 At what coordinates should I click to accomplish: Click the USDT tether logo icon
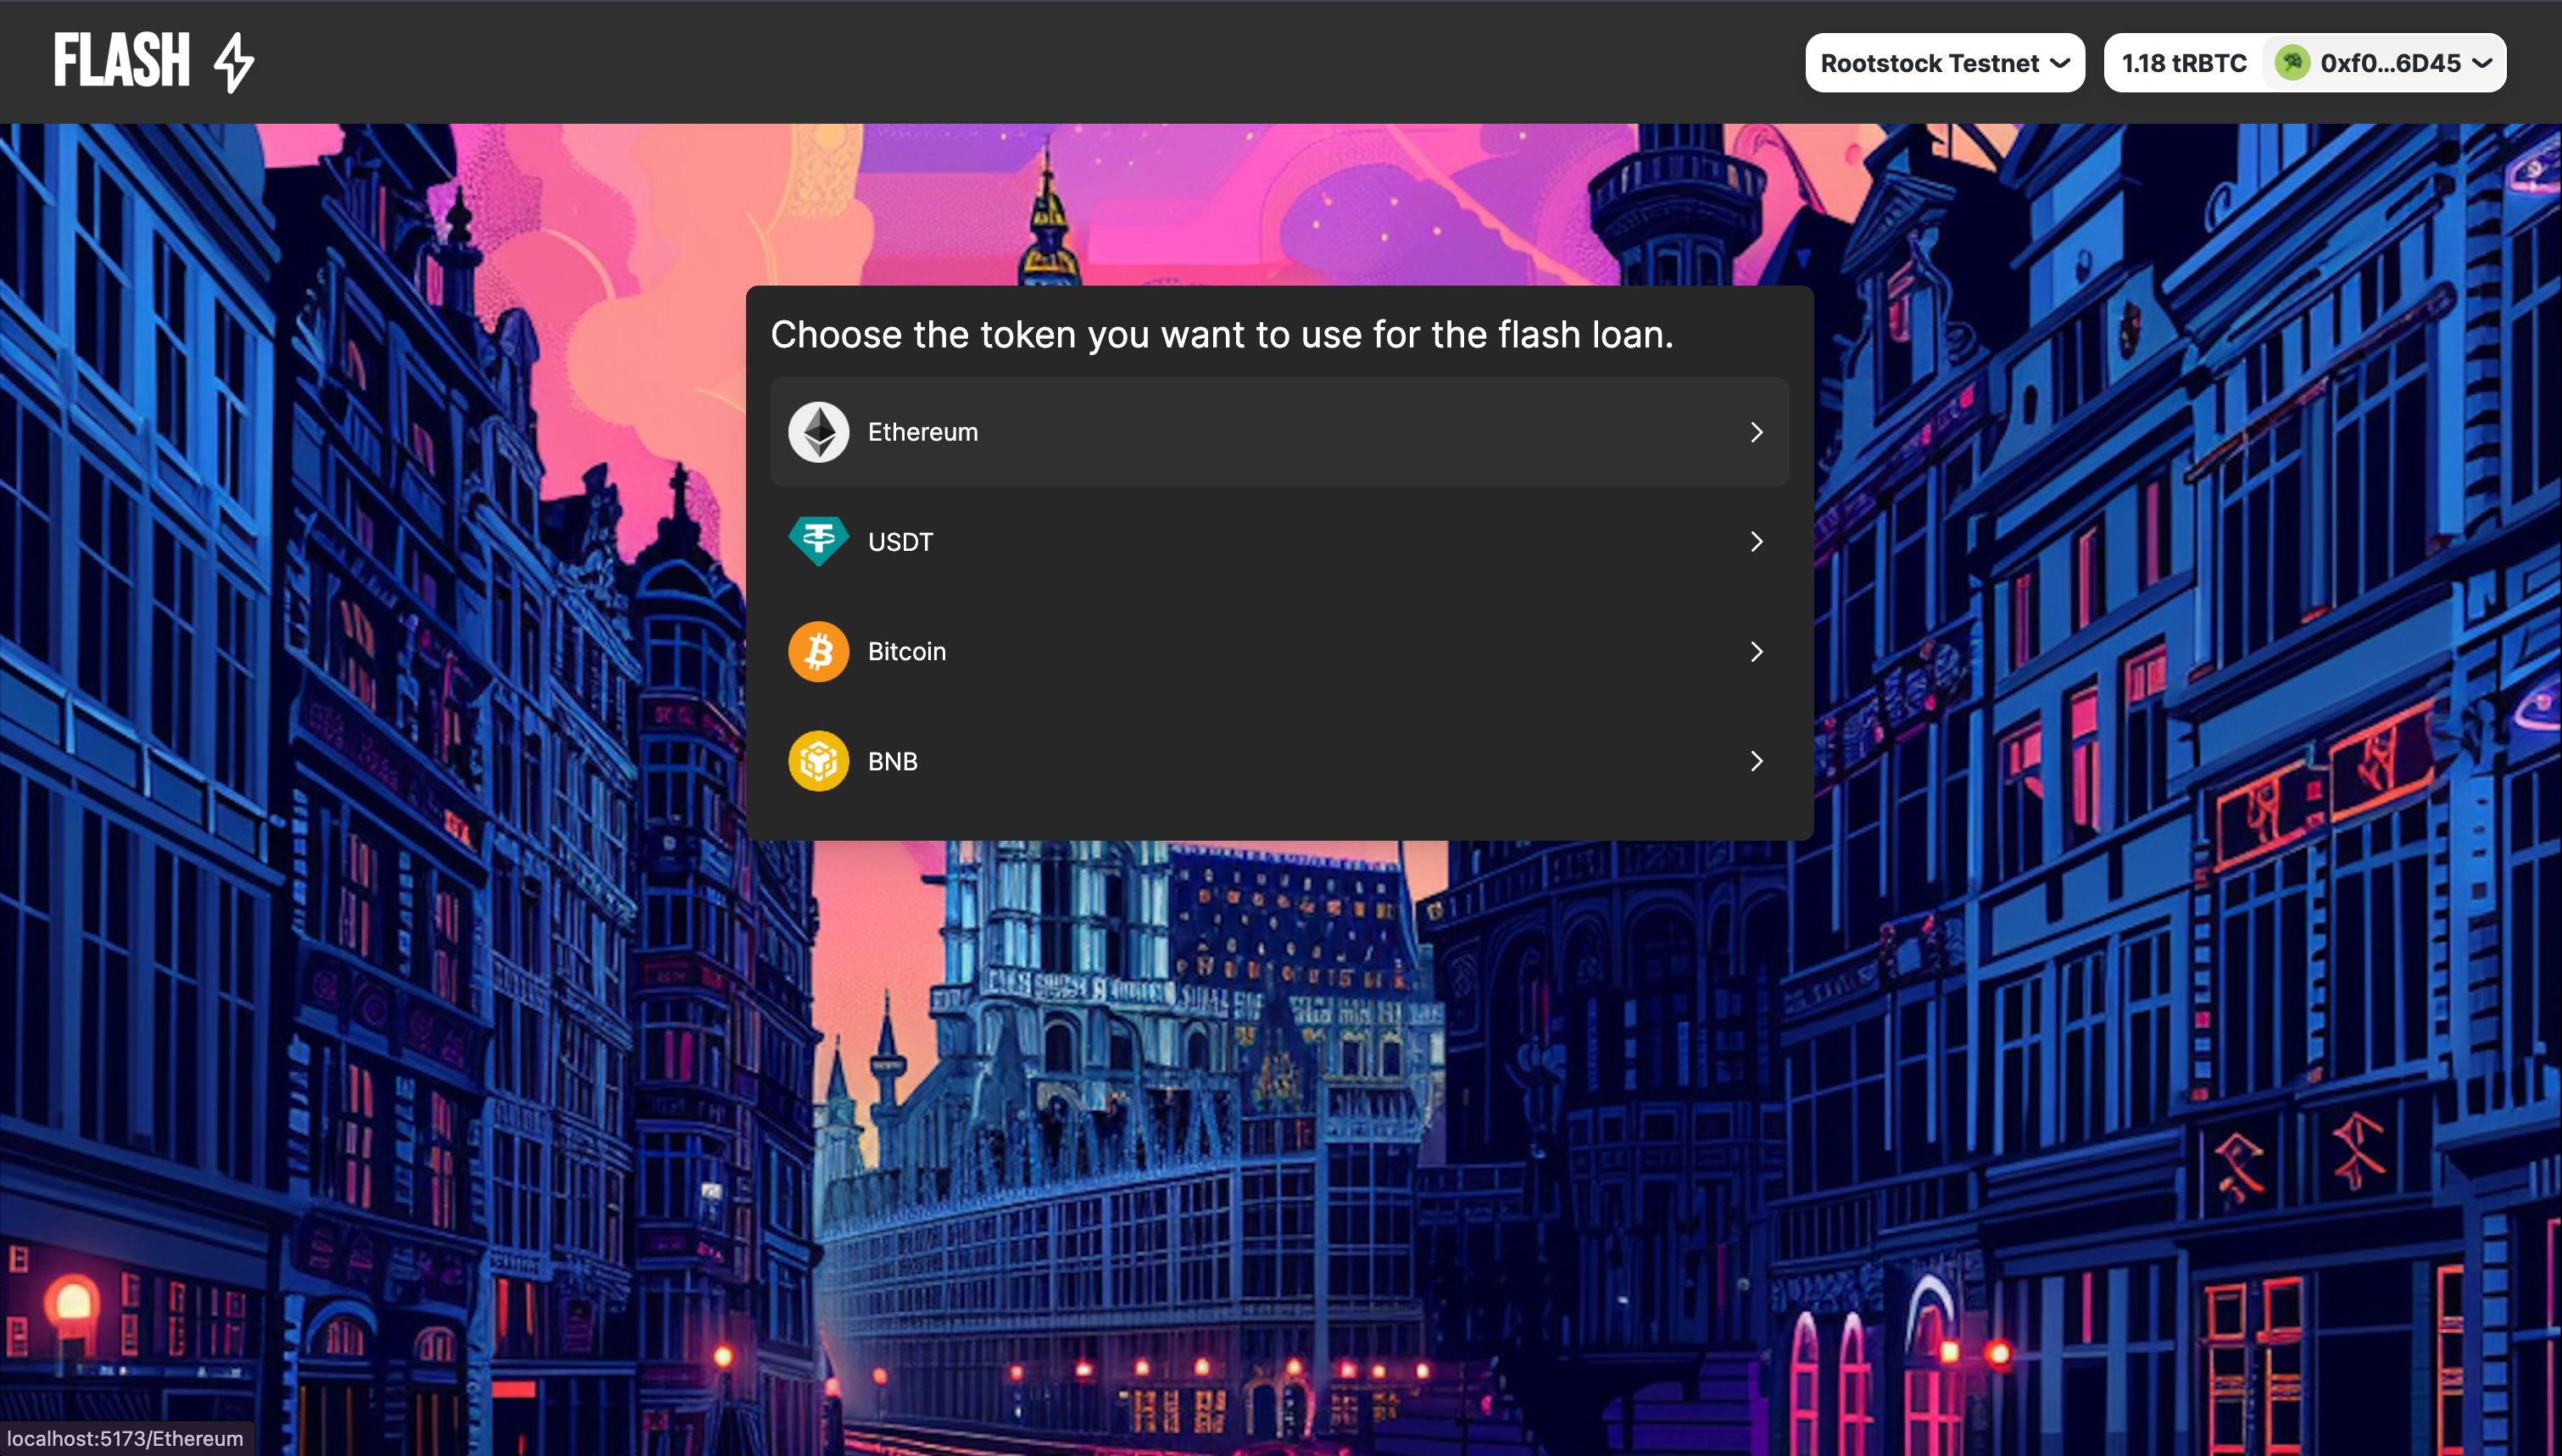pos(820,540)
